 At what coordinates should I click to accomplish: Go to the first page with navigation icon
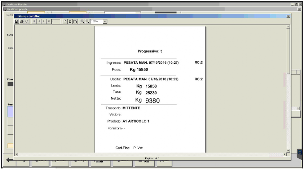coord(34,21)
